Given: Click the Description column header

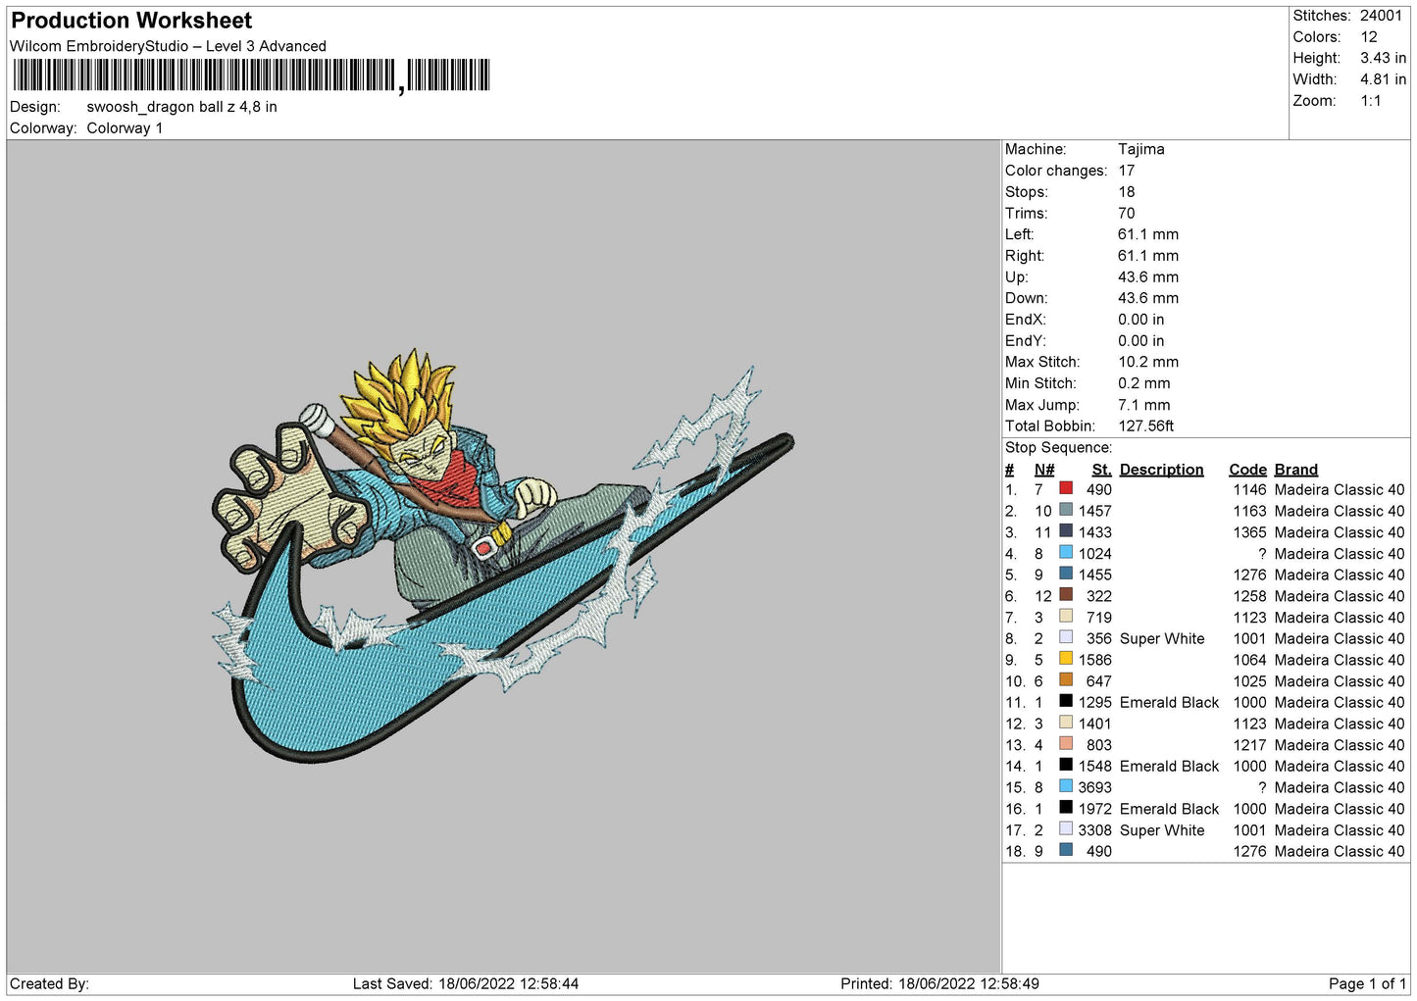Looking at the screenshot, I should (x=1161, y=470).
